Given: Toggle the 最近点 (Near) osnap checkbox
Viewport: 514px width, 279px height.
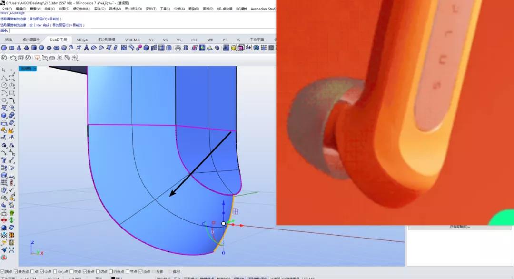Looking at the screenshot, I should (x=15, y=272).
